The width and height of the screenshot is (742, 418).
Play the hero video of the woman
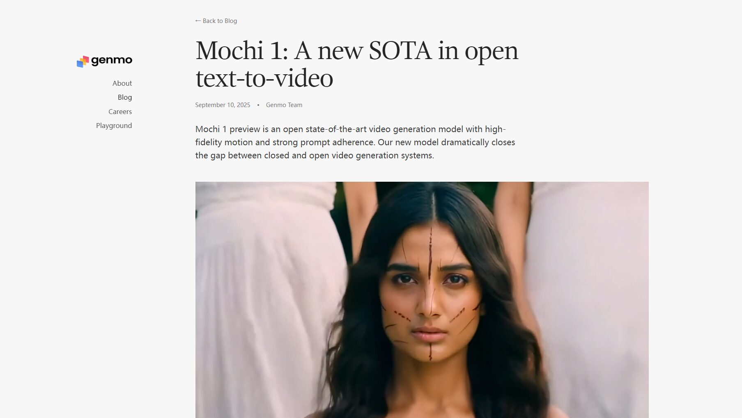click(x=422, y=300)
